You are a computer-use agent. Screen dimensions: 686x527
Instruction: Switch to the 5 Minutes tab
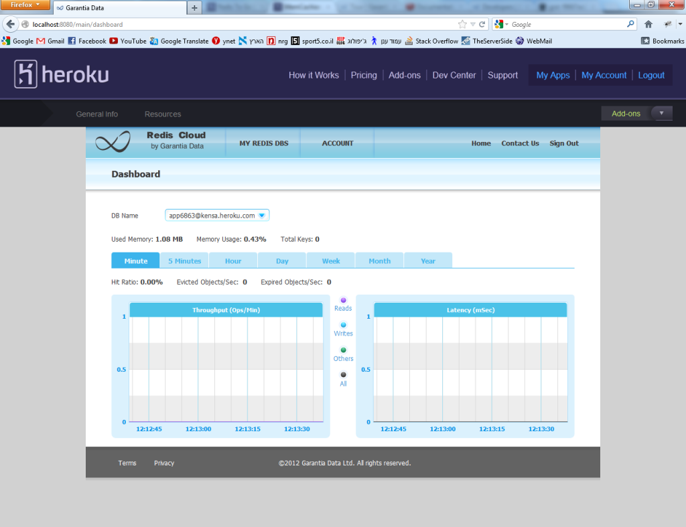184,261
